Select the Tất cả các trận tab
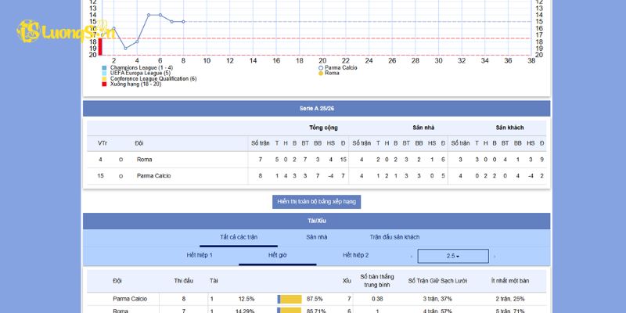This screenshot has width=626, height=313. pos(239,237)
